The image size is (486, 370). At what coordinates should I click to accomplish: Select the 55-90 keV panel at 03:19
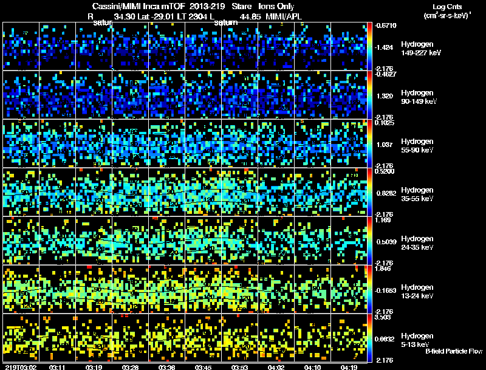click(94, 143)
